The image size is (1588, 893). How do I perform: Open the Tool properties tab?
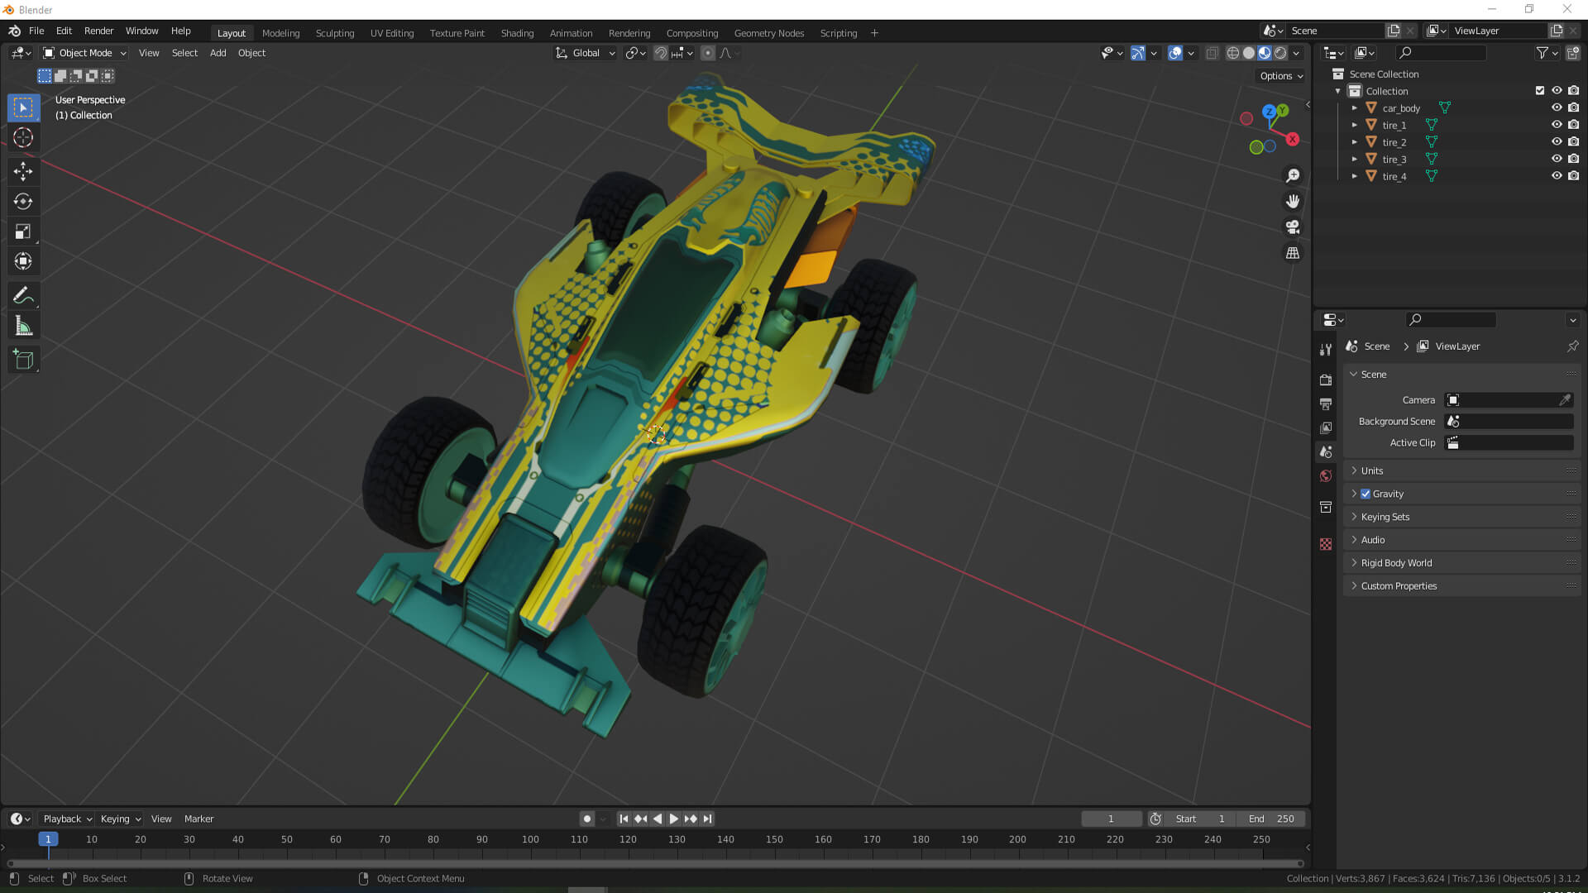click(1326, 350)
